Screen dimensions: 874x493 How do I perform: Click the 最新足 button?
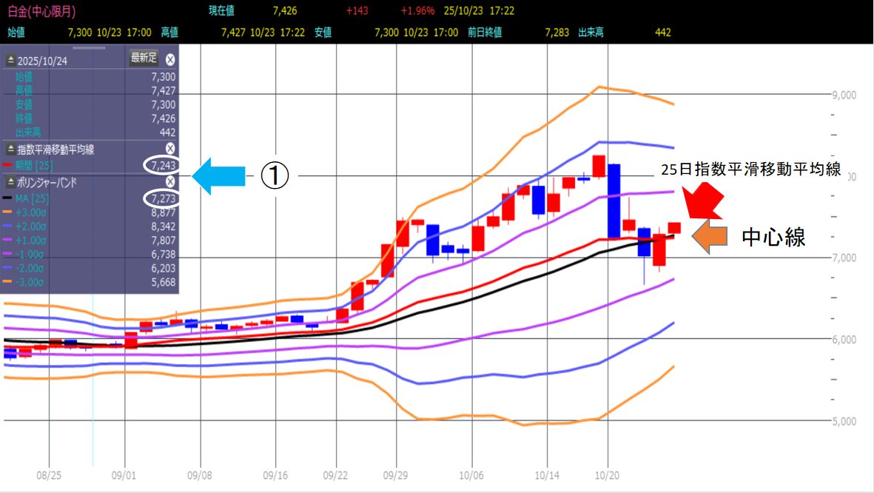[x=144, y=58]
